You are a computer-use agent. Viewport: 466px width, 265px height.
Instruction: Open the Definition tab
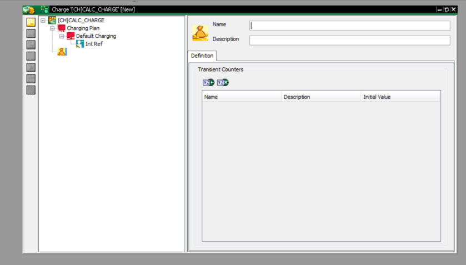pos(202,56)
